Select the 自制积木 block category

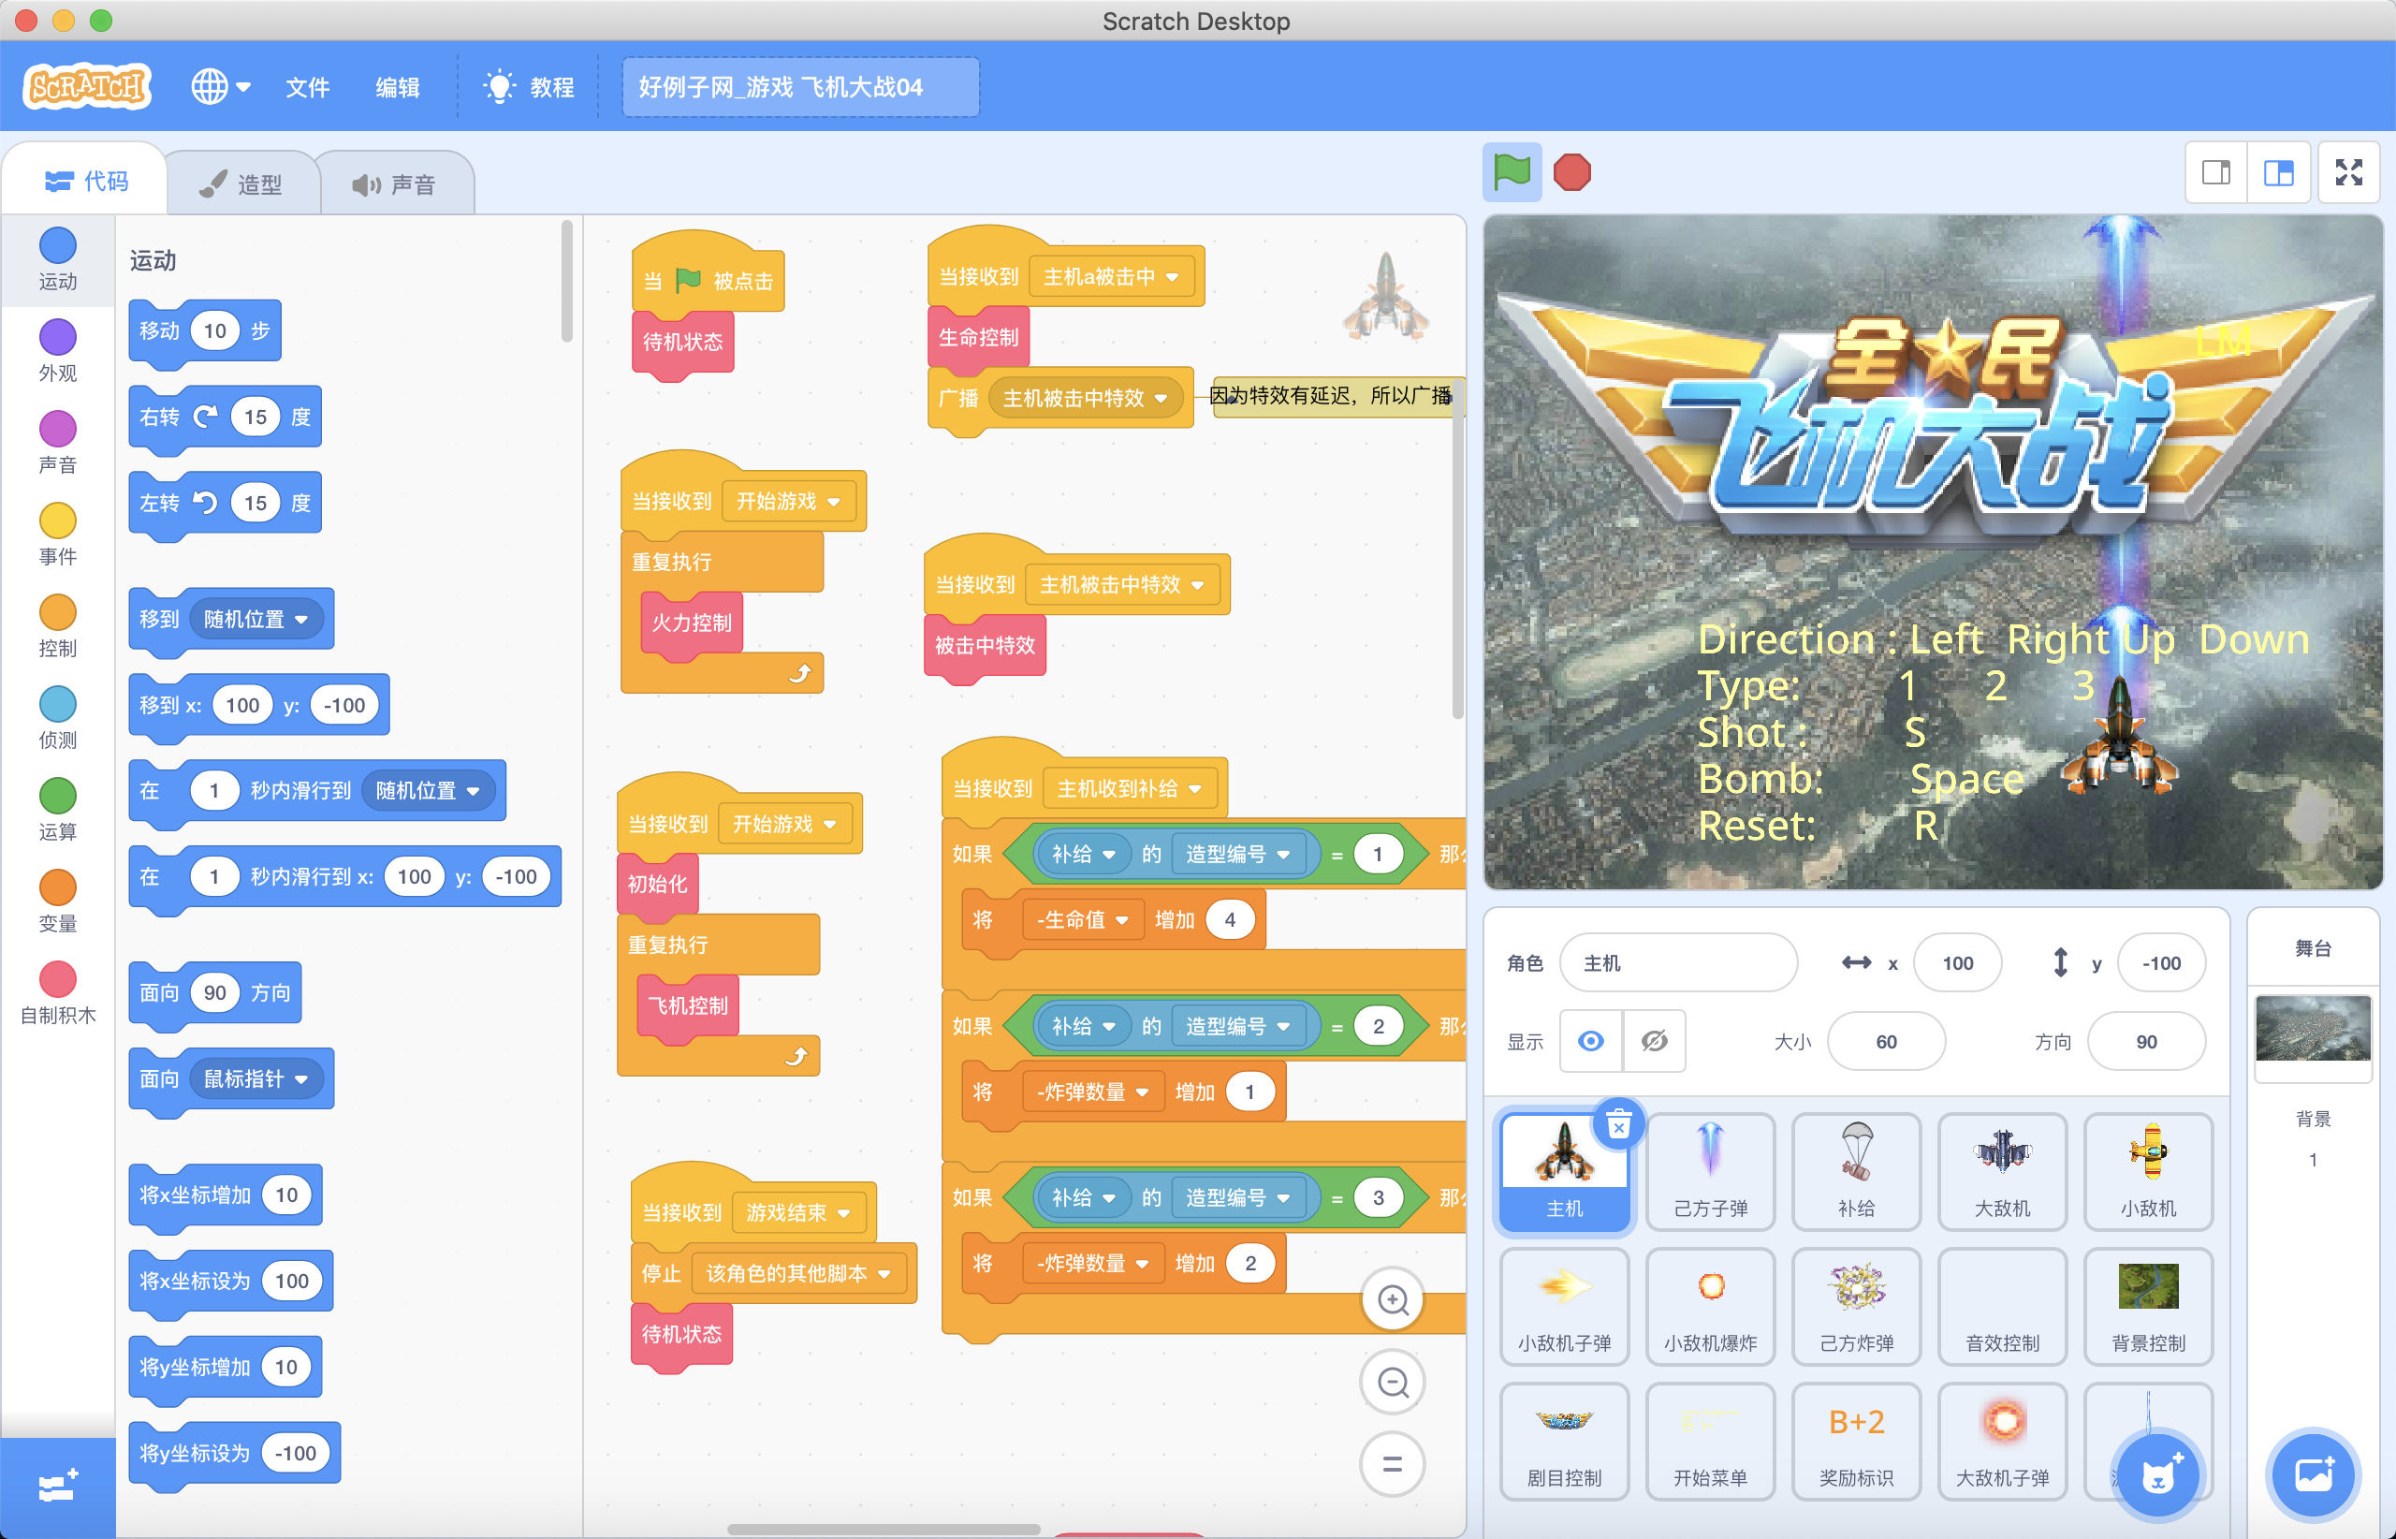pos(57,994)
